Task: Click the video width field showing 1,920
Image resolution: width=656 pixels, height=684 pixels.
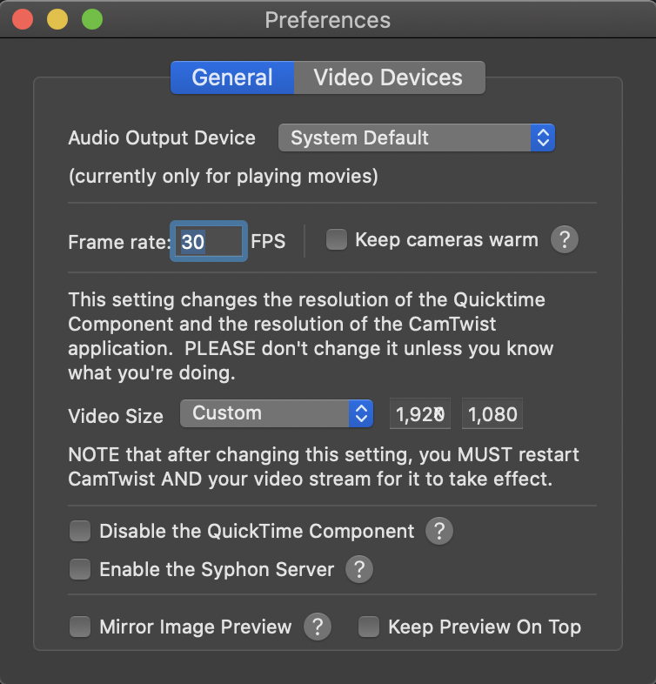Action: [420, 414]
